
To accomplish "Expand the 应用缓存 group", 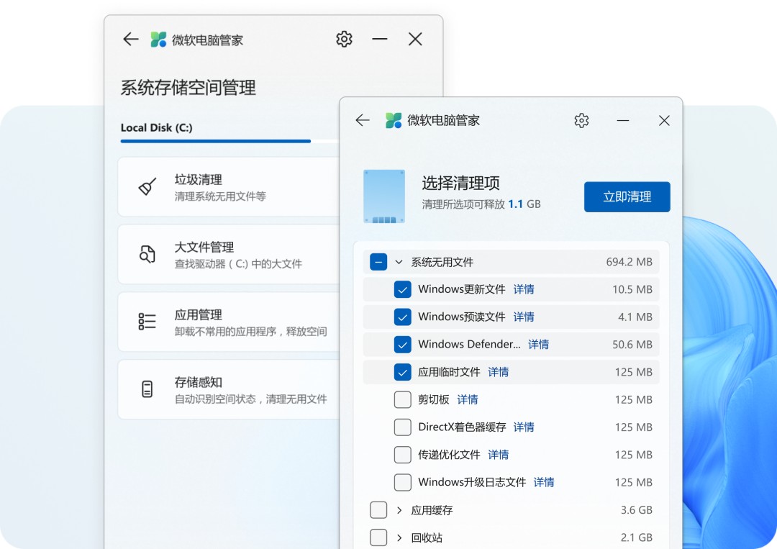I will 399,510.
